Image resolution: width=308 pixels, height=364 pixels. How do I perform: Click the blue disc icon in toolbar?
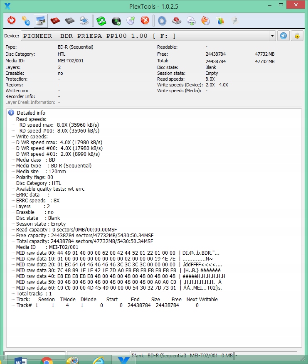coord(162,21)
